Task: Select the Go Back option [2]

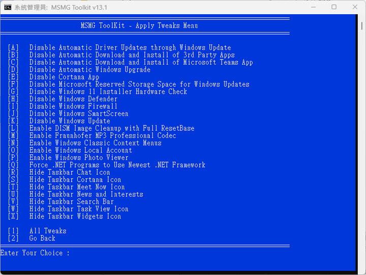Action: pos(32,238)
